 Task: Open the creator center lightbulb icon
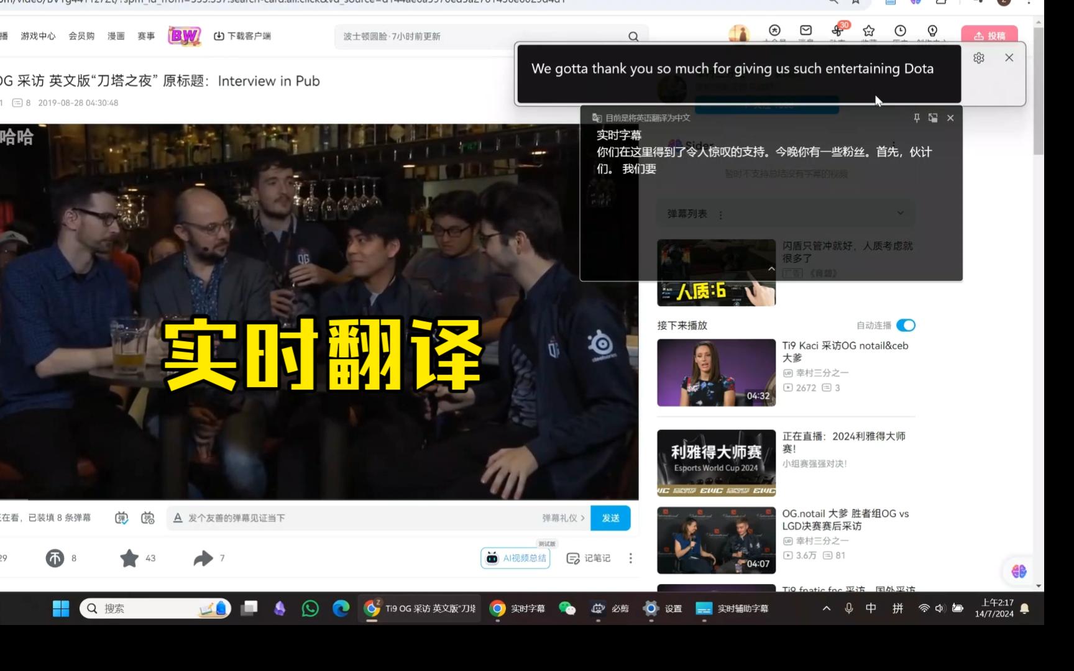click(932, 30)
